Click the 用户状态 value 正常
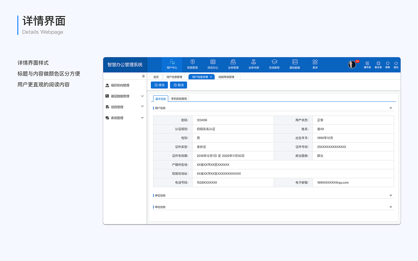 (x=320, y=120)
